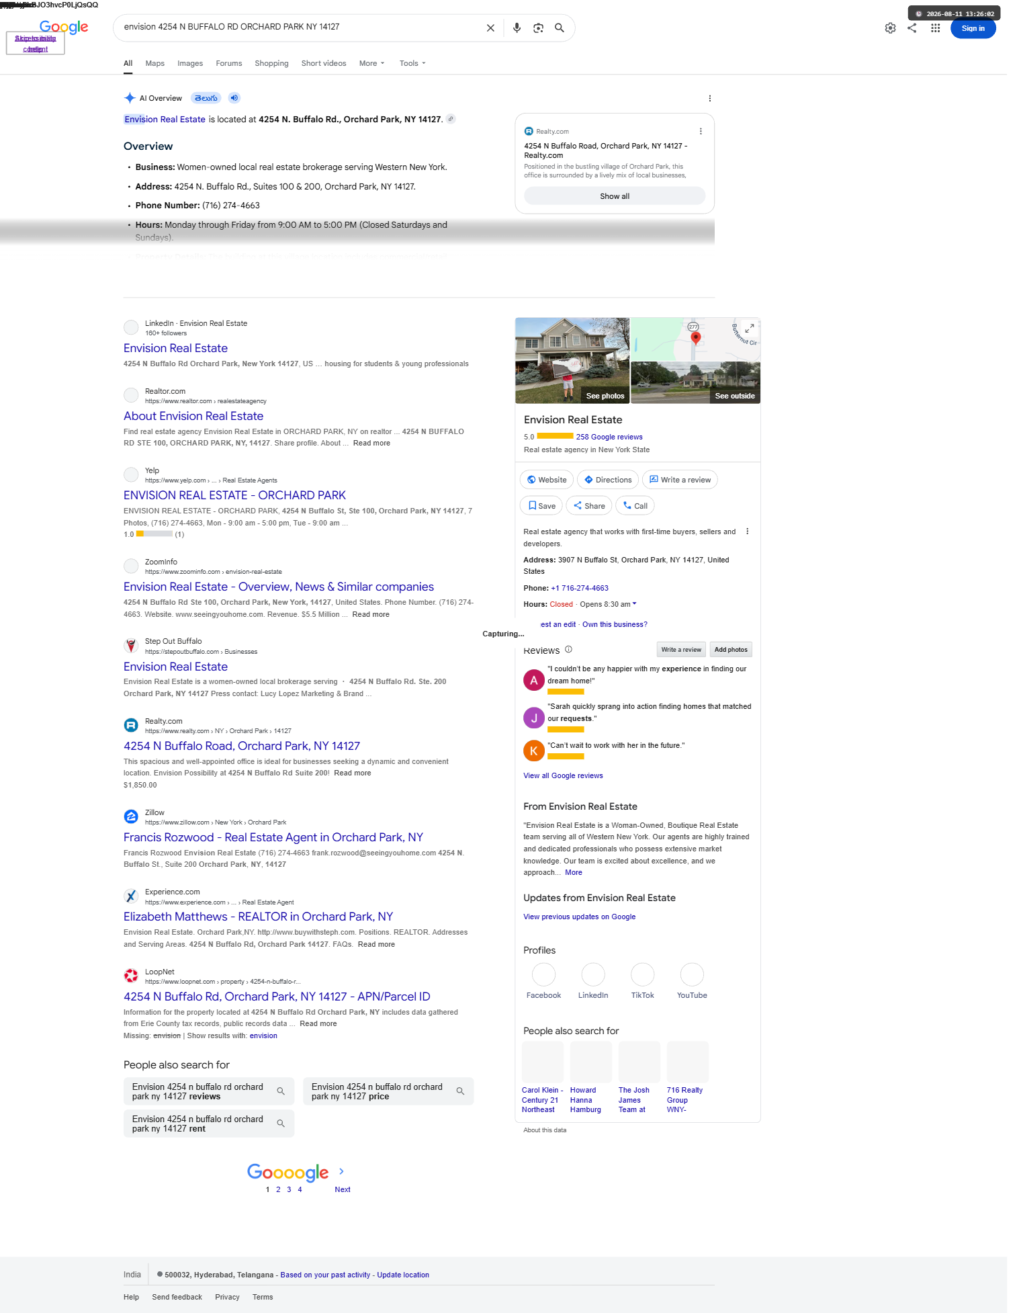
Task: Expand Experience.com snippet with Read more
Action: [376, 945]
